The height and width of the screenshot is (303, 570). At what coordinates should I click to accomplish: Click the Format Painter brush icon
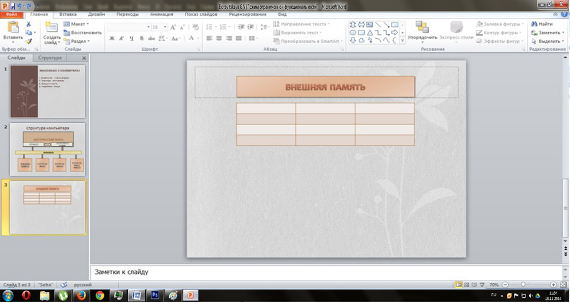29,41
